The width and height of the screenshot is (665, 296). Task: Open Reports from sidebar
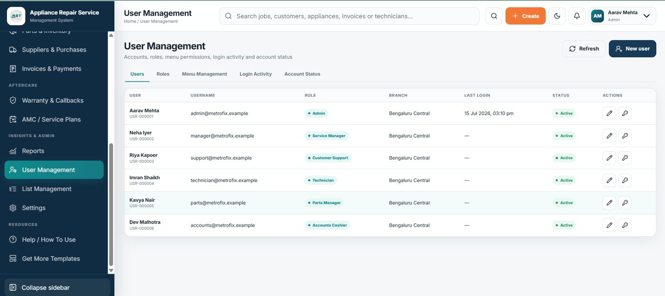point(54,151)
